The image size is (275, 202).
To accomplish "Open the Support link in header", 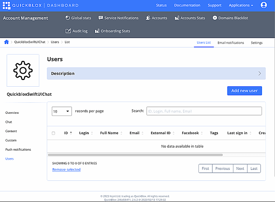I will [214, 5].
